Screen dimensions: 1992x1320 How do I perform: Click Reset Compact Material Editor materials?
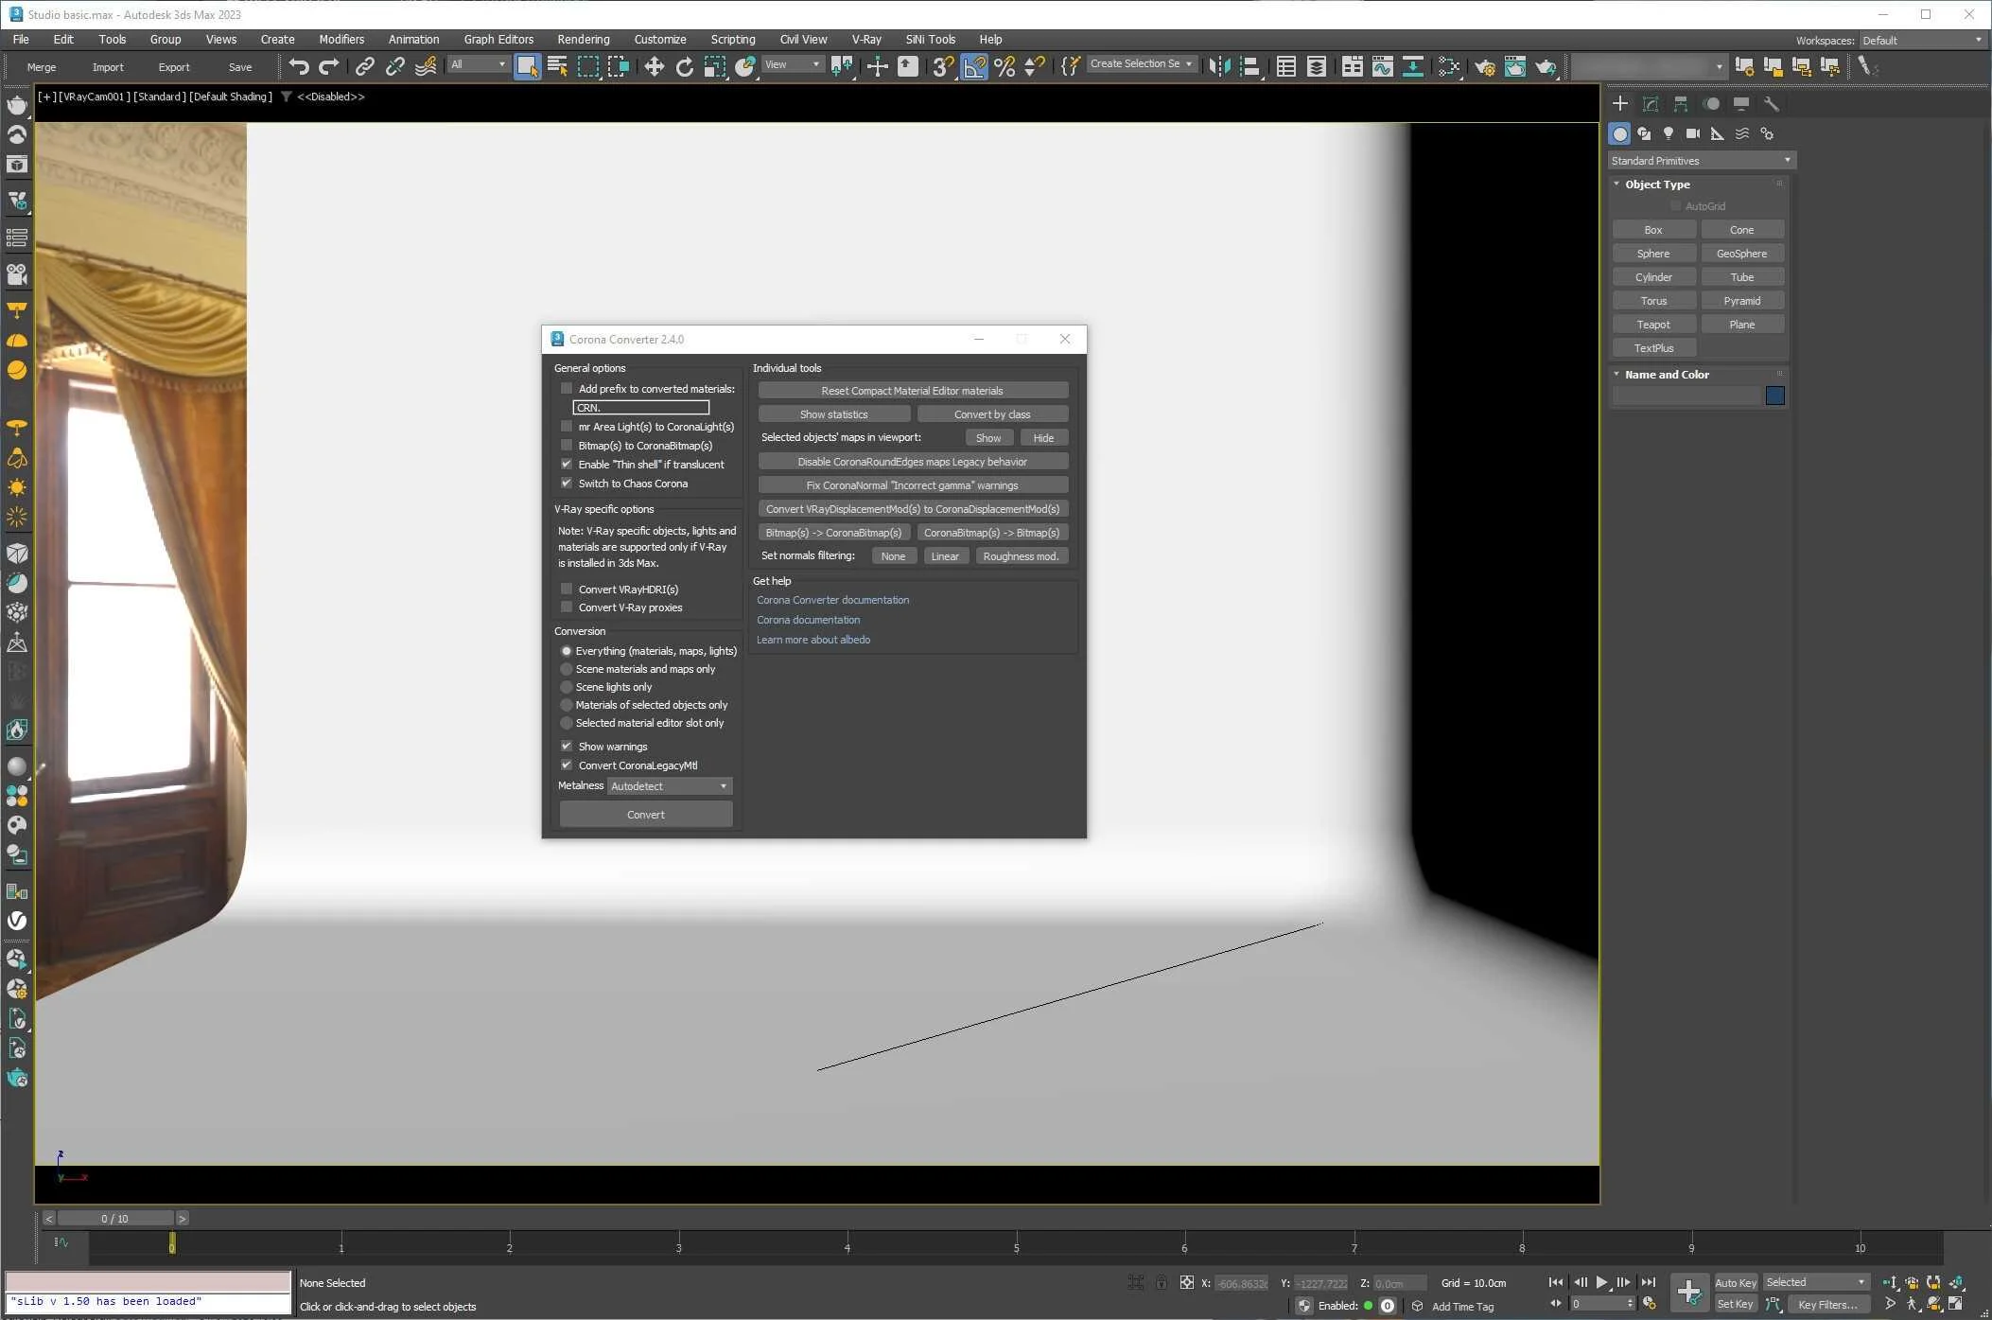tap(913, 391)
